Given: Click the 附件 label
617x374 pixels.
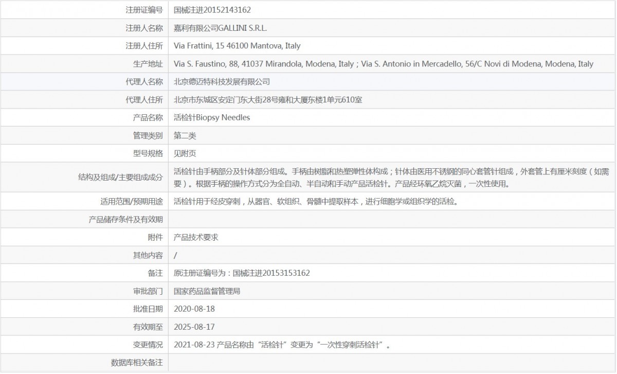Looking at the screenshot, I should click(x=155, y=238).
